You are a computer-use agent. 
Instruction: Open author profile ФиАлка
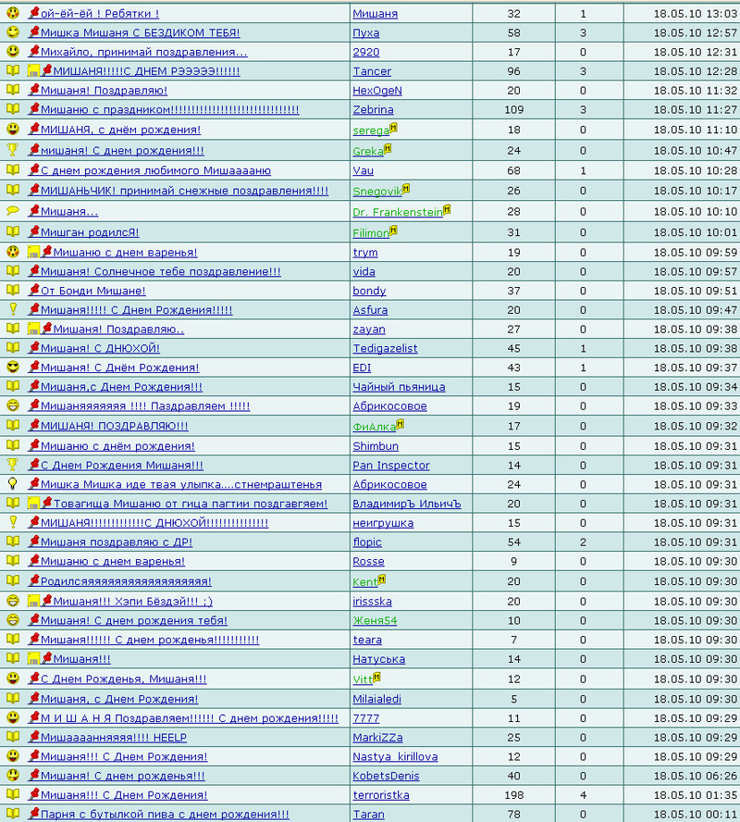pos(375,428)
